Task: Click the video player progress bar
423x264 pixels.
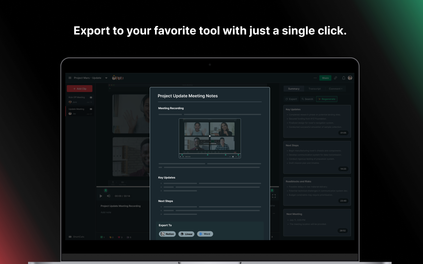Action: click(x=188, y=187)
